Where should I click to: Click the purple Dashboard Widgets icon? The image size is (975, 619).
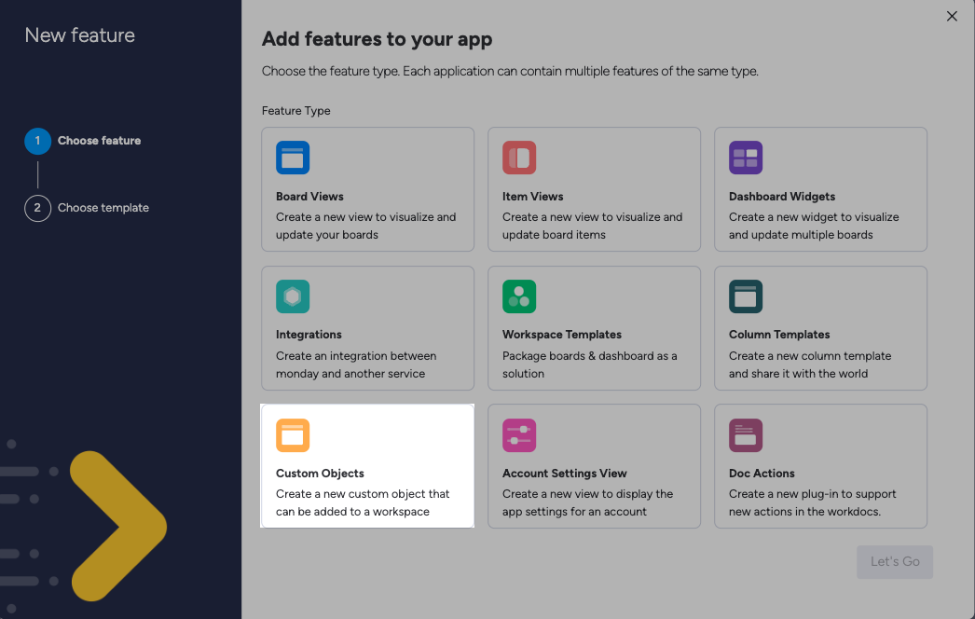(x=746, y=158)
